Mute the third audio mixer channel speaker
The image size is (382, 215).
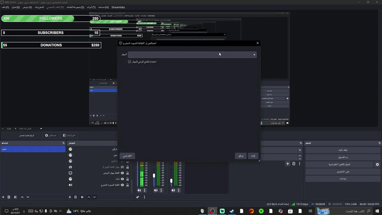pyautogui.click(x=173, y=190)
